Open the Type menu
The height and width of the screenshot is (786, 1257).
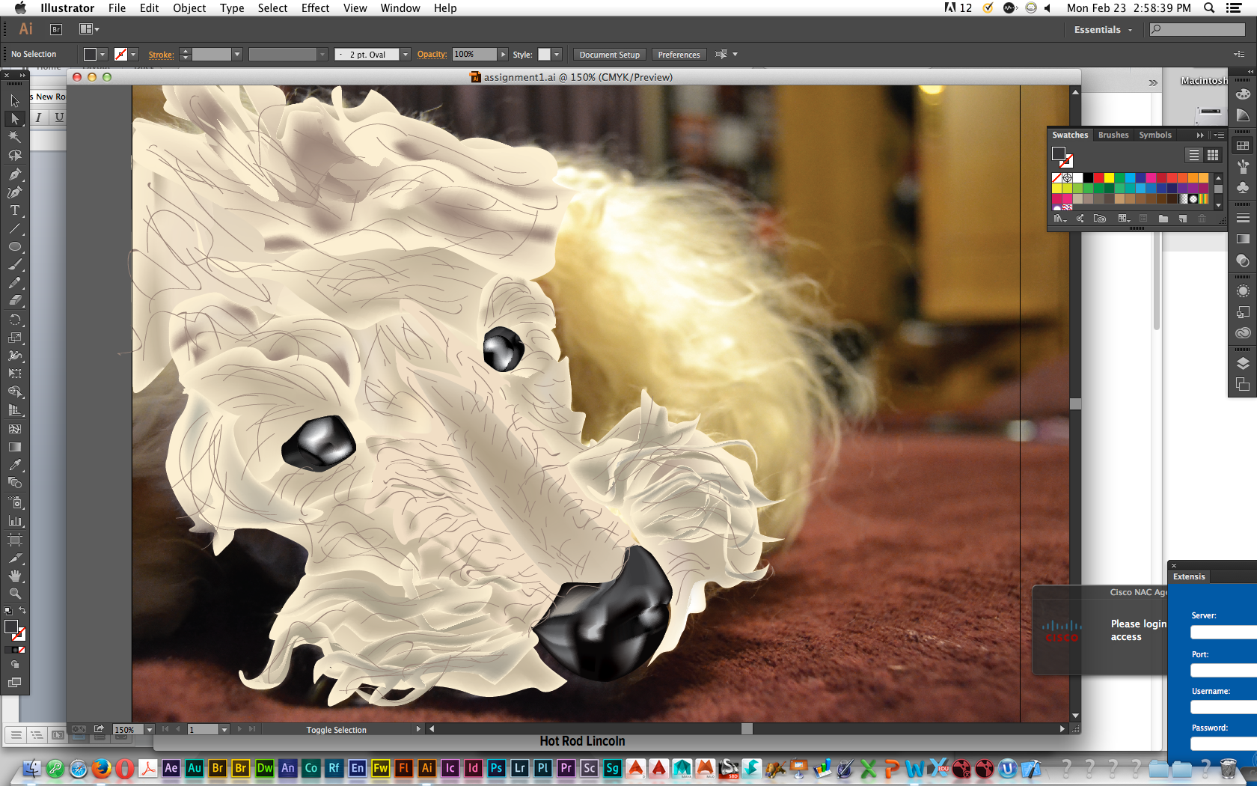point(232,7)
